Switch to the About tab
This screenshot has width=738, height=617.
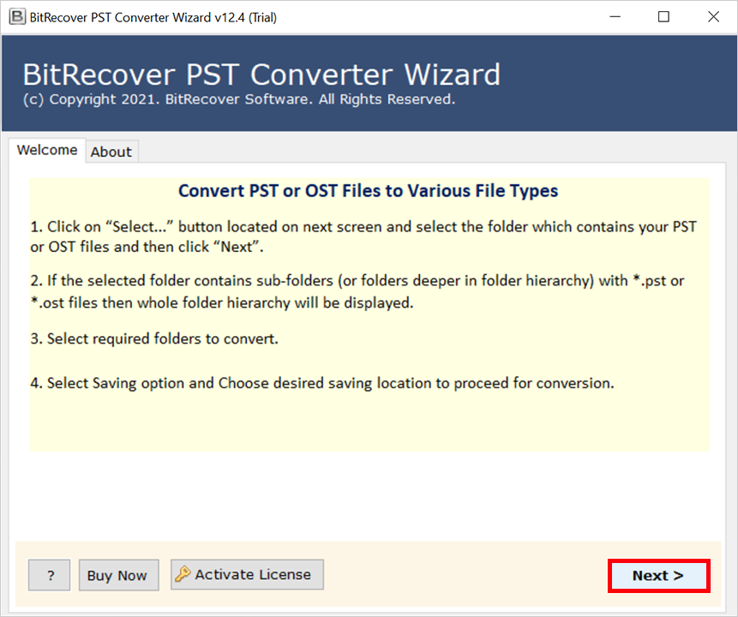[x=111, y=152]
